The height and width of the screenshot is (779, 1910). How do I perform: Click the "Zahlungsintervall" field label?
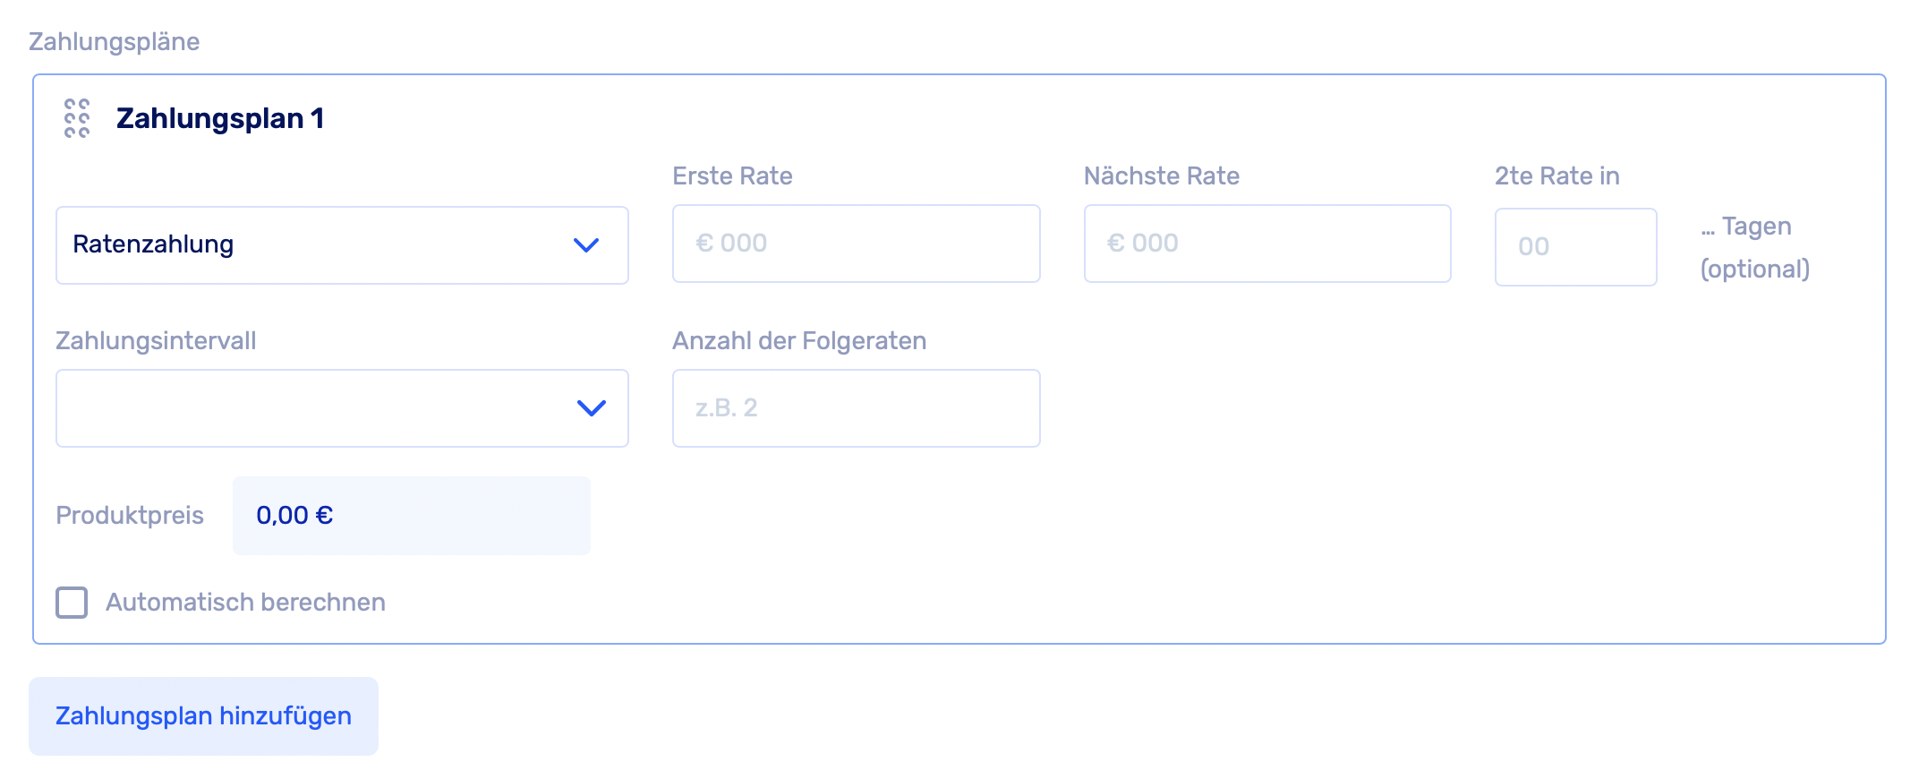tap(156, 341)
